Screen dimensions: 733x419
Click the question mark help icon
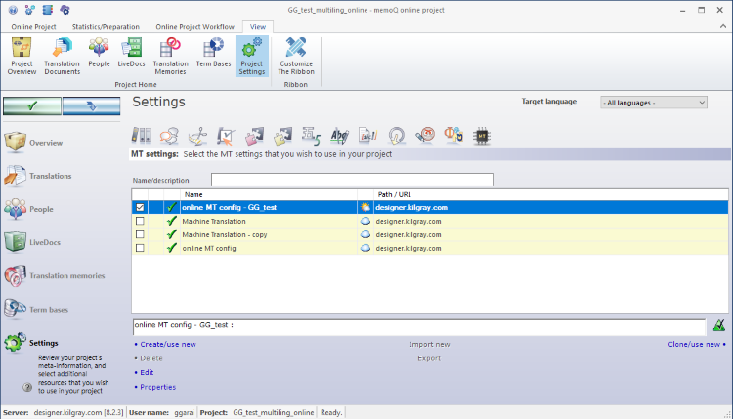27,387
